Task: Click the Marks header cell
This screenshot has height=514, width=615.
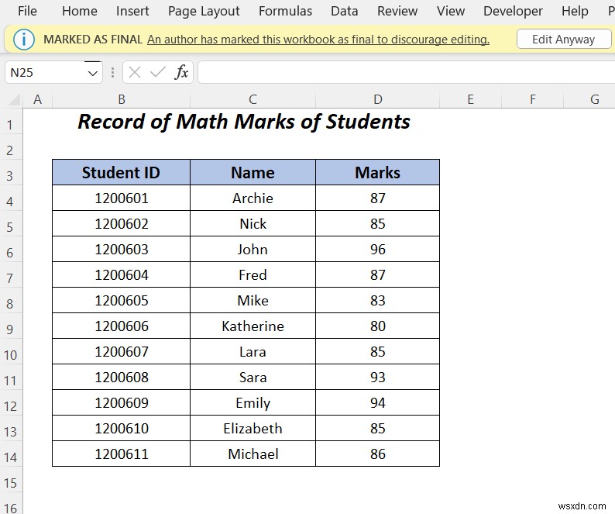Action: click(377, 173)
